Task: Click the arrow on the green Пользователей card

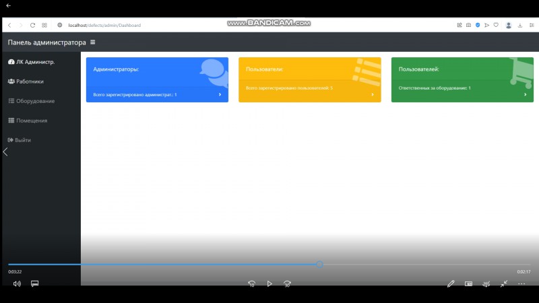Action: point(526,94)
